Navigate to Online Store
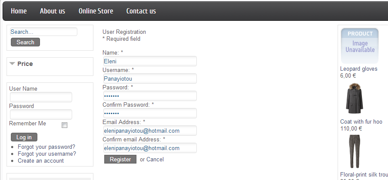The height and width of the screenshot is (180, 388). (96, 11)
